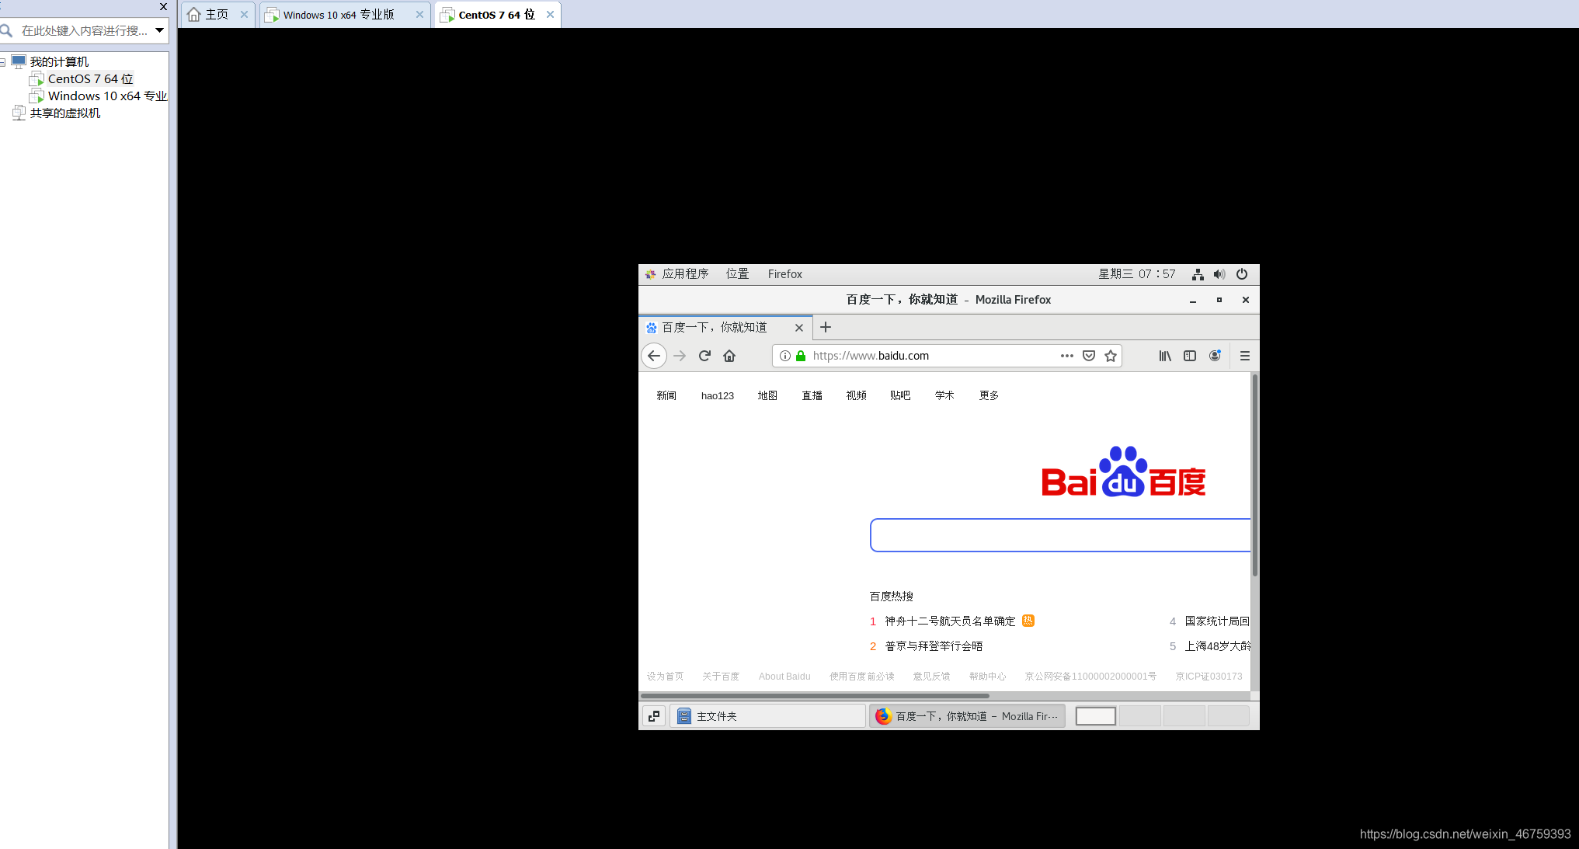Select 百度一下，你就知道 Firefox tab

point(725,327)
